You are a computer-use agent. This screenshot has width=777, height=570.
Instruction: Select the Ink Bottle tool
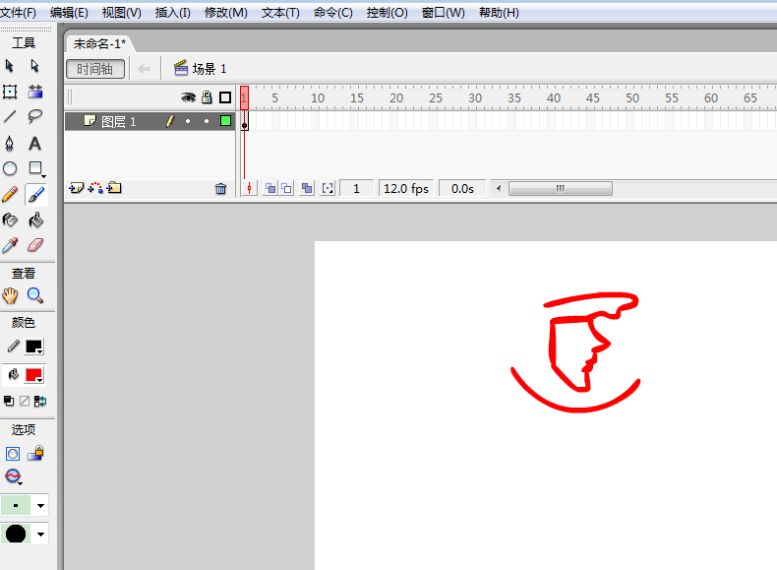tap(10, 220)
